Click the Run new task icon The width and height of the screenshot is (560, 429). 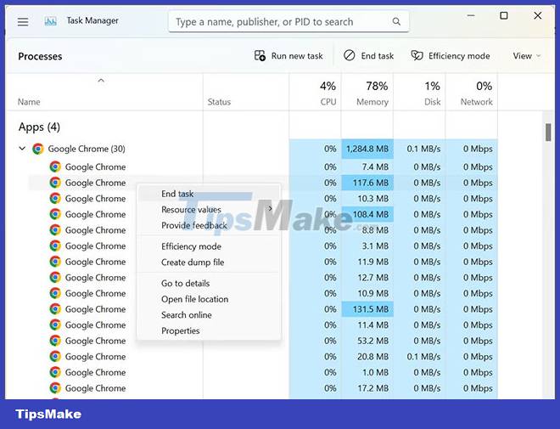260,56
